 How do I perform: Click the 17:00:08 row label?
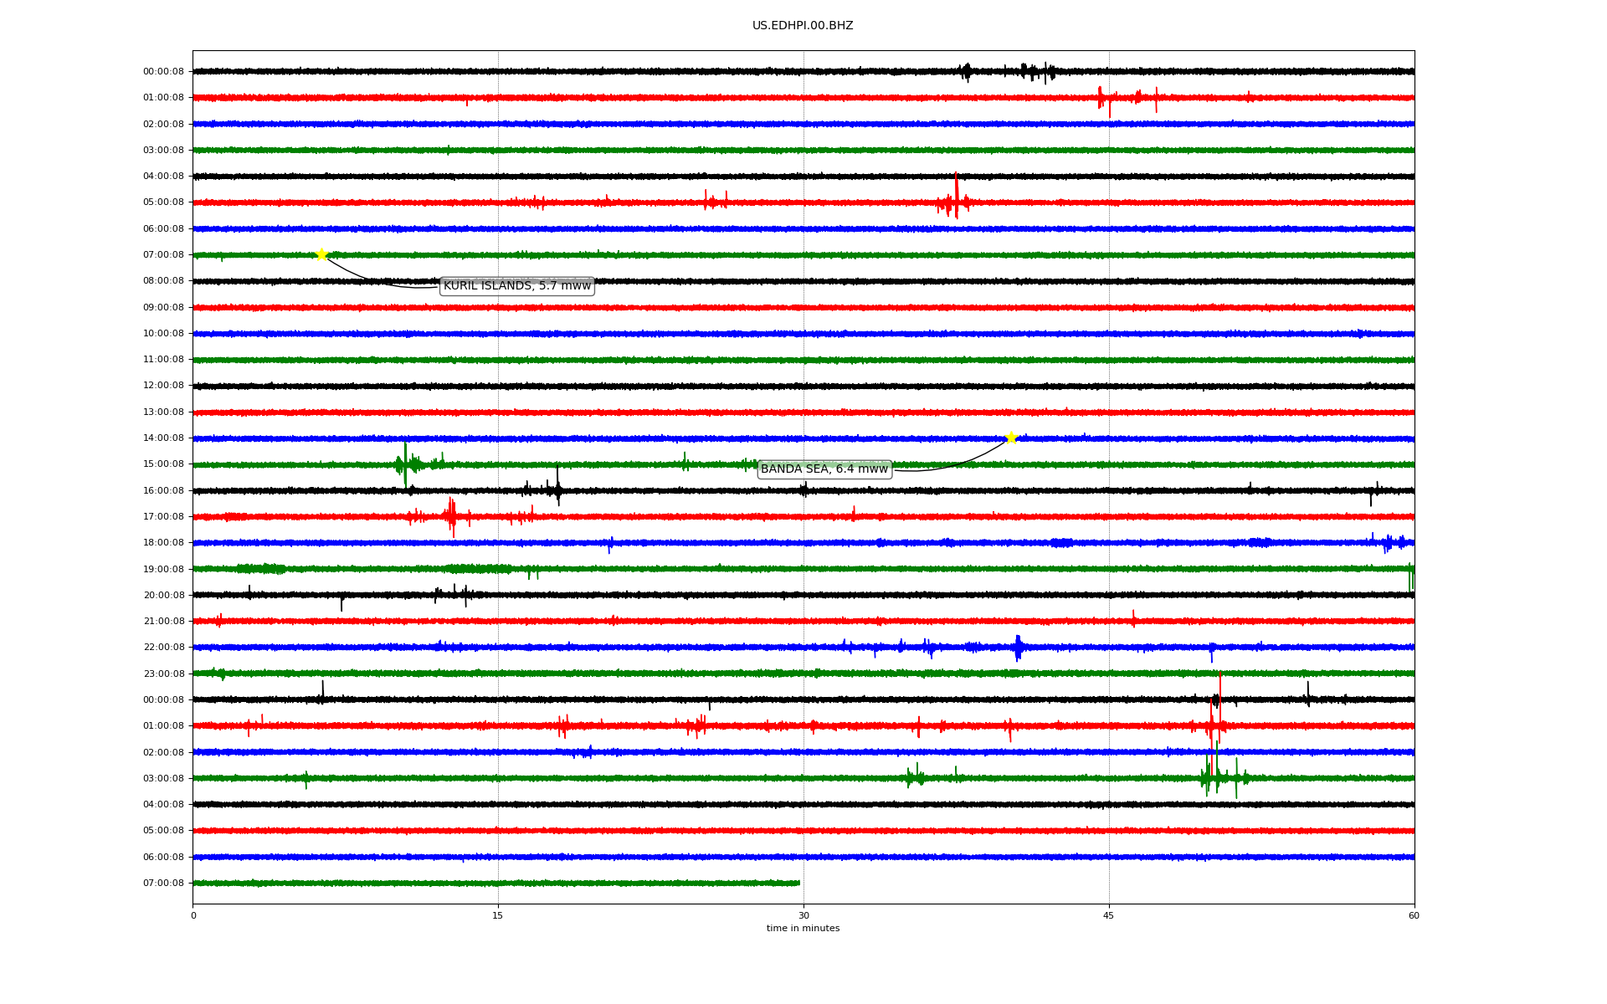(x=163, y=517)
